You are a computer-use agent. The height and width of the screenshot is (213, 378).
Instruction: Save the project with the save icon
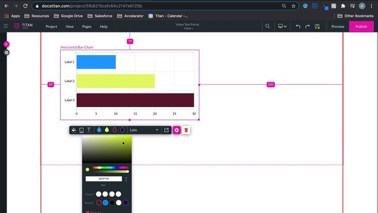[317, 26]
